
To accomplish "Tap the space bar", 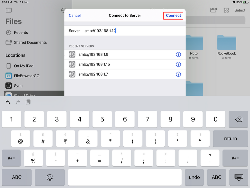I will [x=125, y=177].
